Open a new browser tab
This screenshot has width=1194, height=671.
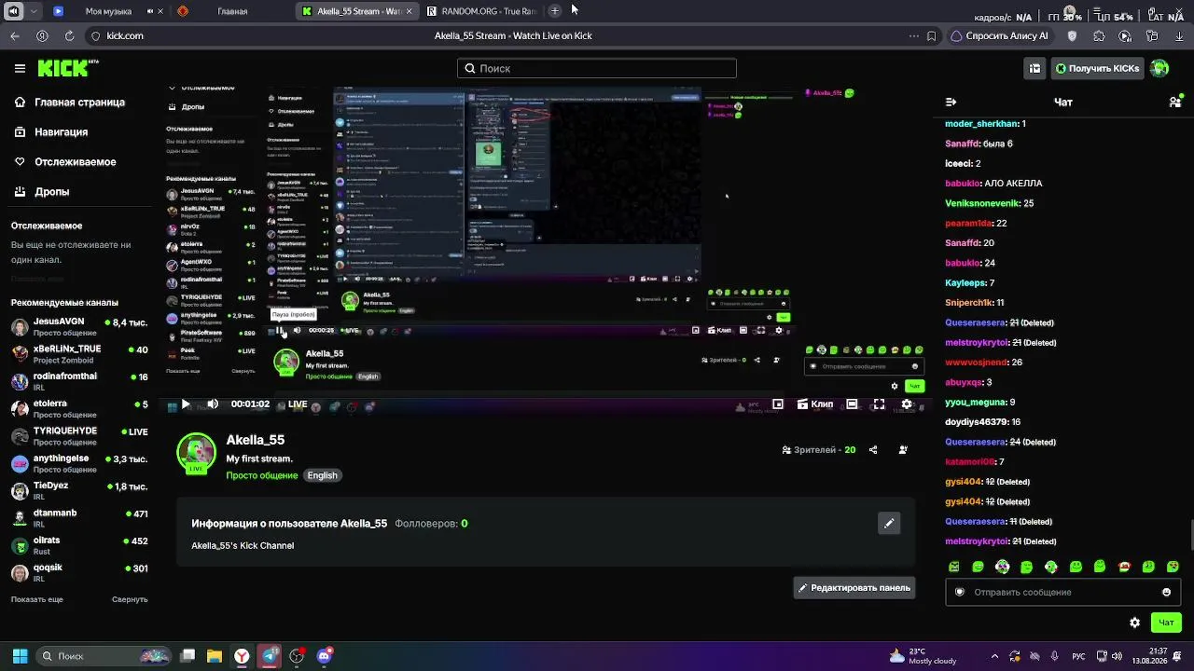[x=555, y=11]
